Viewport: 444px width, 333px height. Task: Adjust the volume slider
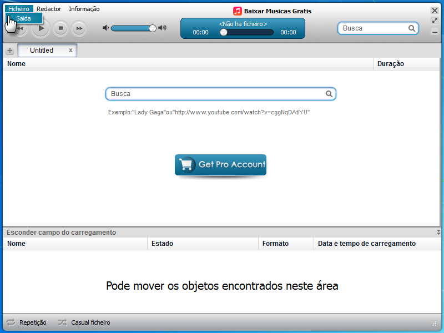[152, 28]
